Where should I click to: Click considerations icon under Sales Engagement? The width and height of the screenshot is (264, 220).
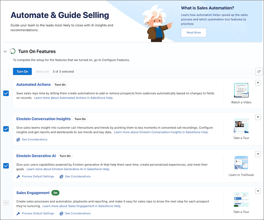pos(61,213)
